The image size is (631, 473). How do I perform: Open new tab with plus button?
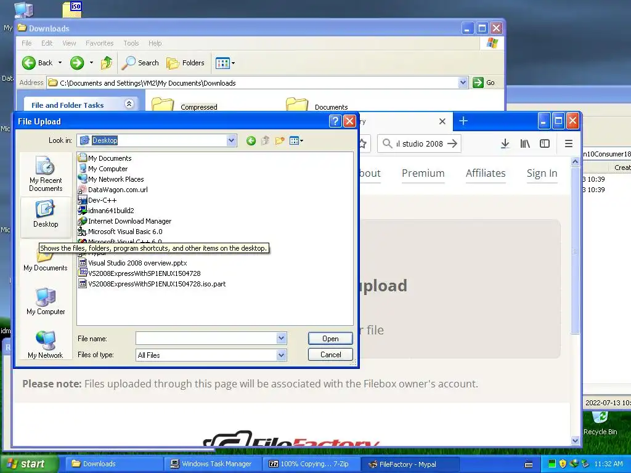(x=463, y=121)
